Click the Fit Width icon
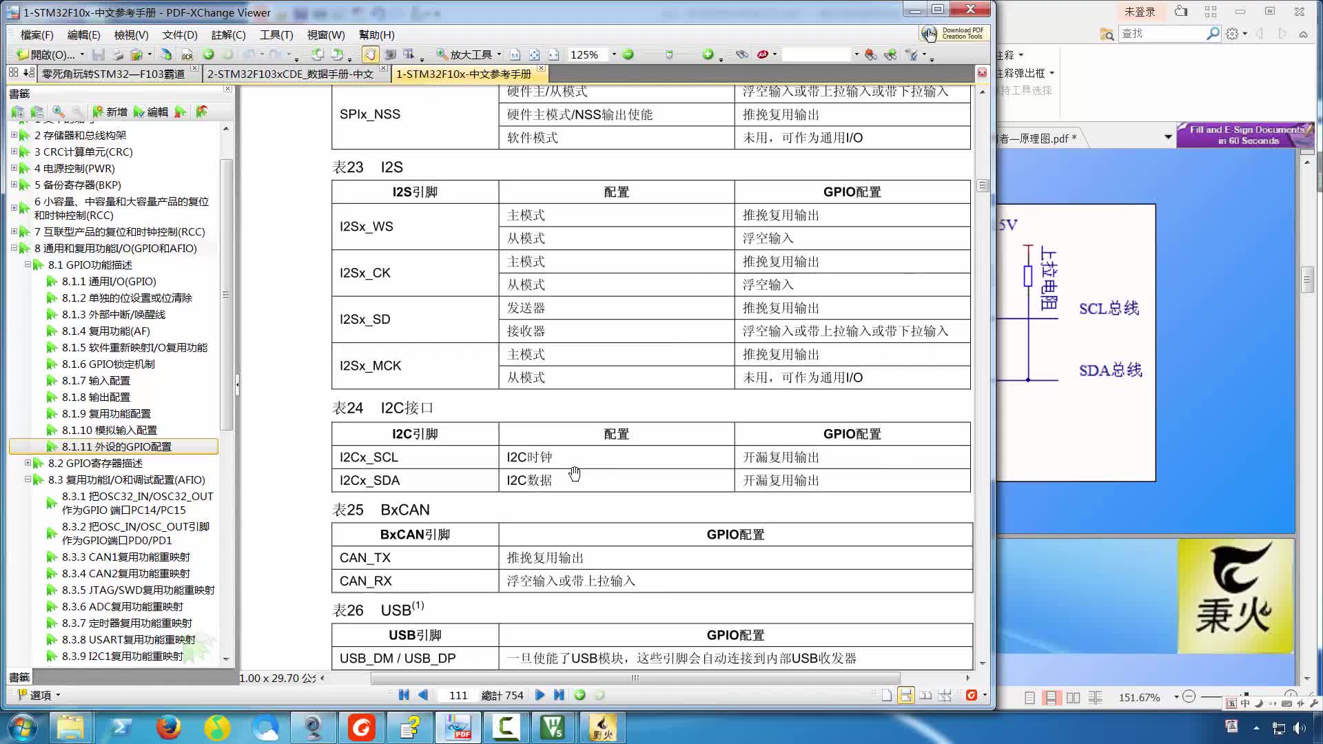 [553, 54]
